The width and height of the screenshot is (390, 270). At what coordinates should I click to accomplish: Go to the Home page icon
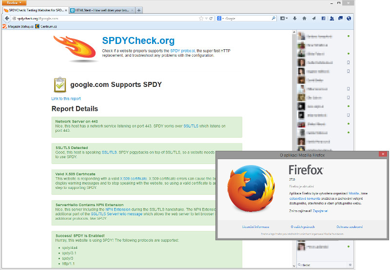(304, 19)
